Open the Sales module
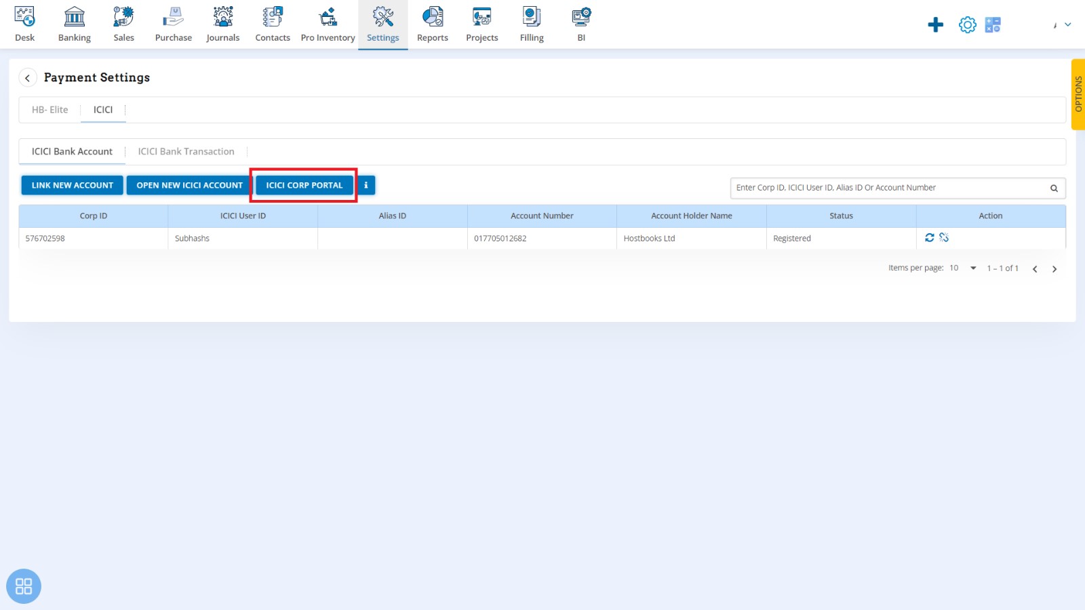The width and height of the screenshot is (1085, 610). 124,24
